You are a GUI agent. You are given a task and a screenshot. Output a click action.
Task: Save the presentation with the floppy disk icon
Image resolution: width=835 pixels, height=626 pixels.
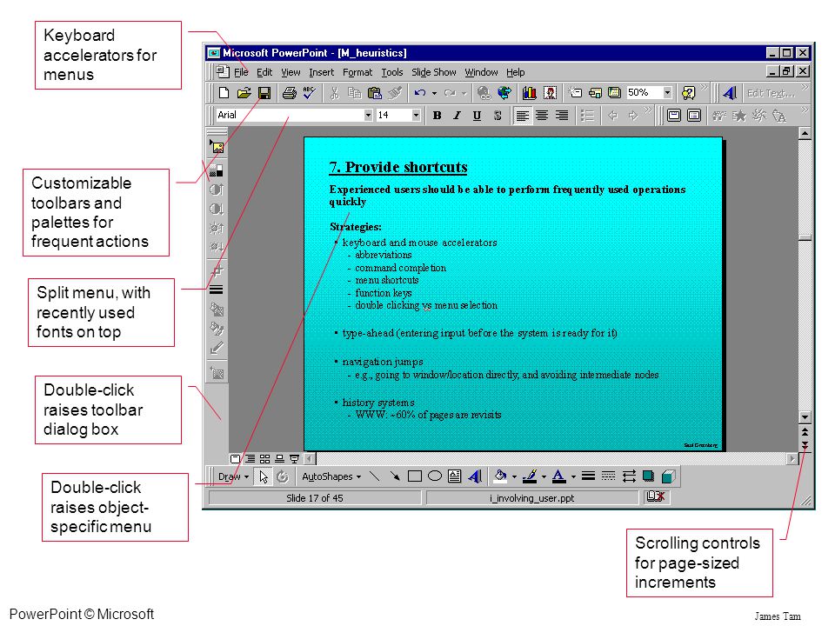tap(264, 93)
